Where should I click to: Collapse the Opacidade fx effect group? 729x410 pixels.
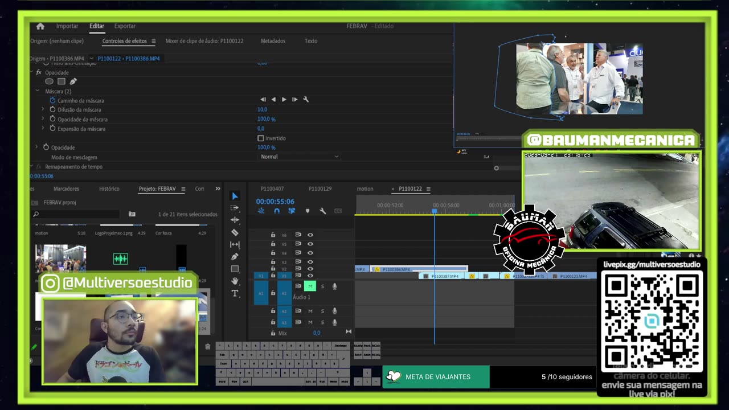click(x=31, y=72)
